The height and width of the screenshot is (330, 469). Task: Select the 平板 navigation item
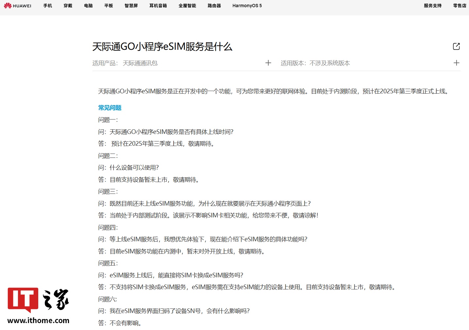point(108,6)
